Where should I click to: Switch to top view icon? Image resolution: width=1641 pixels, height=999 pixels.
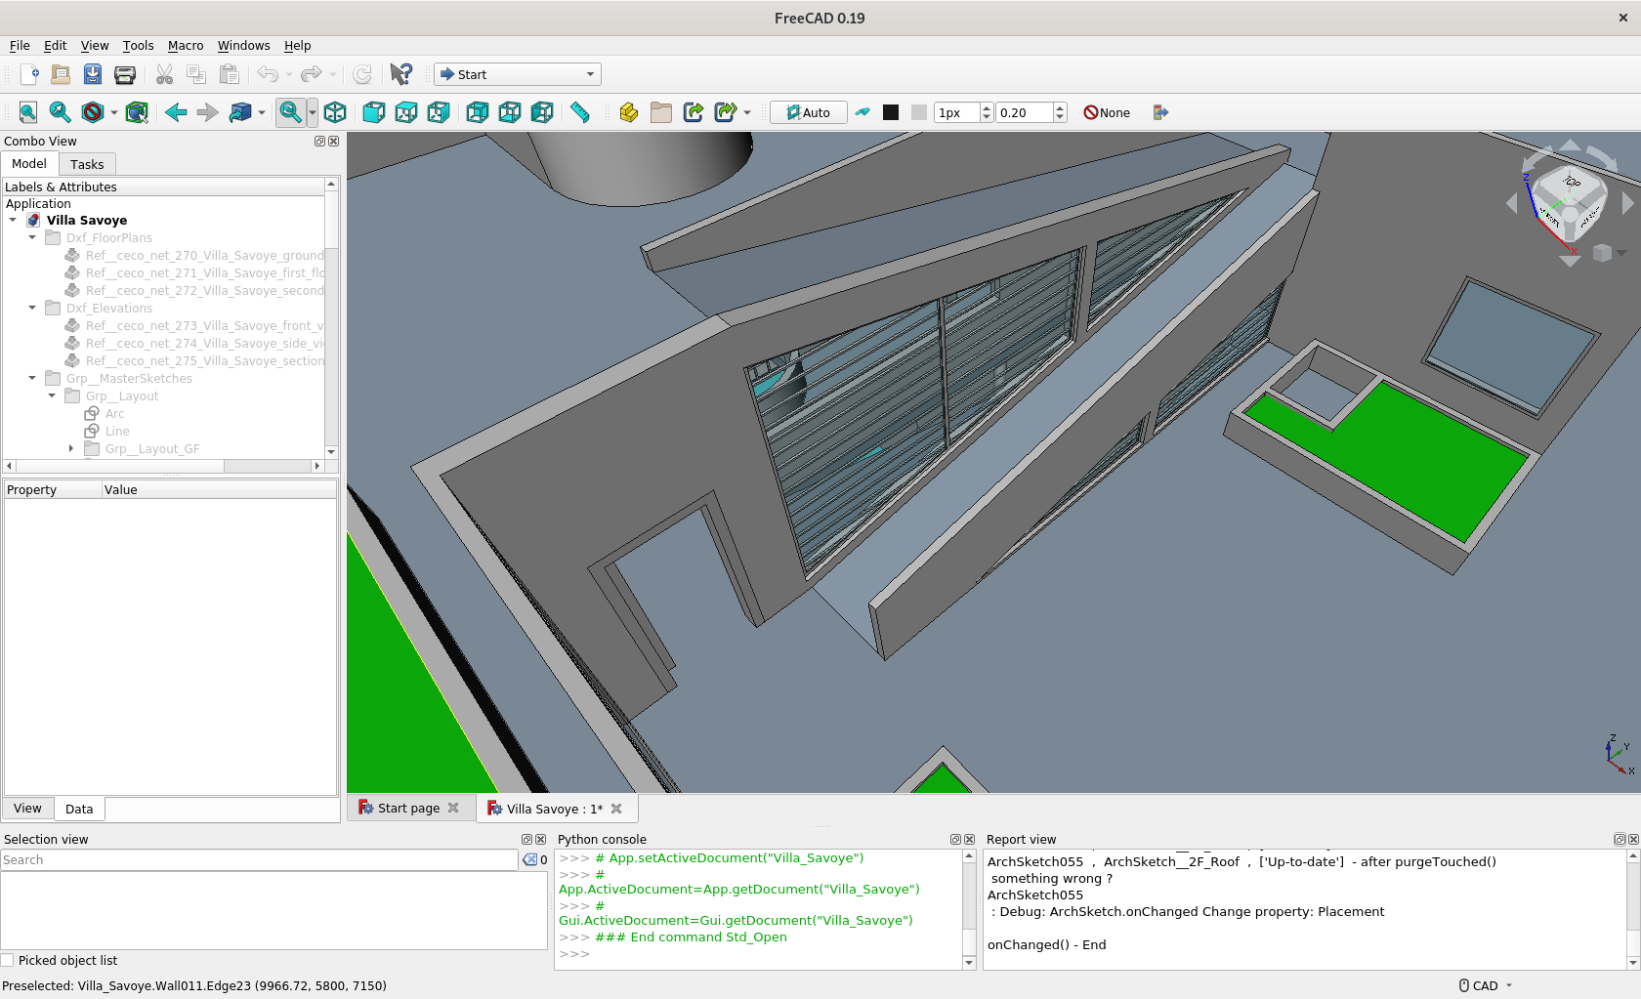tap(406, 112)
